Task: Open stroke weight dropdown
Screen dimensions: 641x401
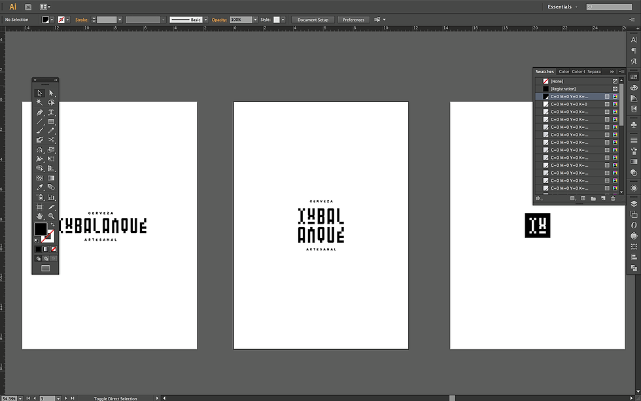Action: pos(120,20)
